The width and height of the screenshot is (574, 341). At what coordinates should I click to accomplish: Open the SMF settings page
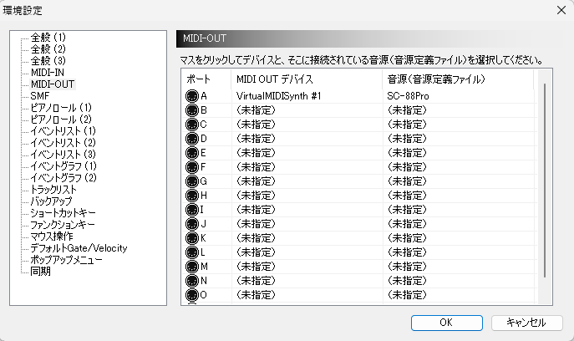(39, 96)
